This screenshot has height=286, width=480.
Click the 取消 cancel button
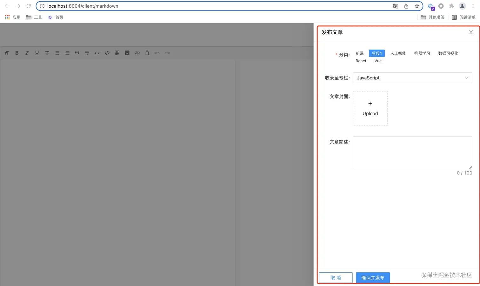point(336,278)
